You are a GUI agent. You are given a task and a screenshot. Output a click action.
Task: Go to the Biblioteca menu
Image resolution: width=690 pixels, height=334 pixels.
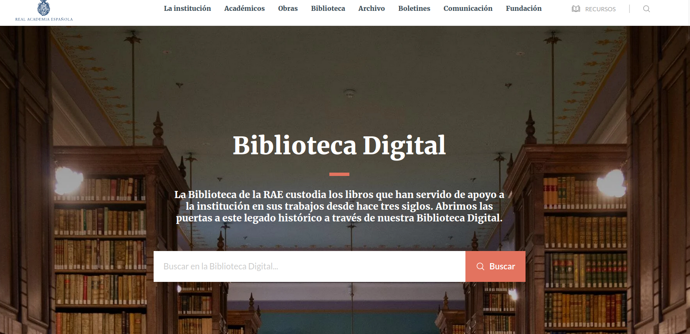click(328, 8)
